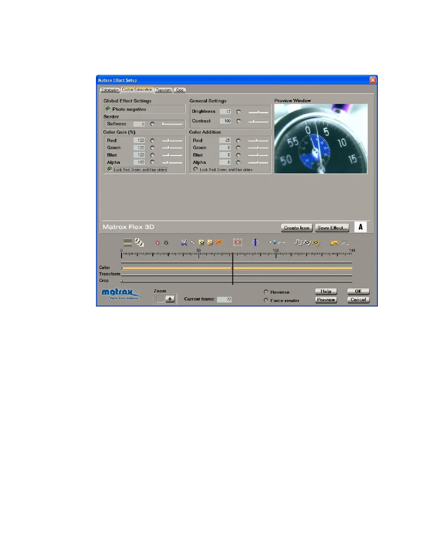Click the Color Gain Green rotary knob

coord(153,148)
